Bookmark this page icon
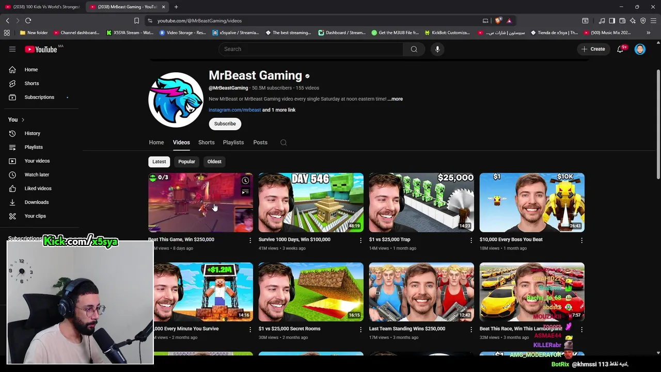This screenshot has width=661, height=372. [x=136, y=21]
